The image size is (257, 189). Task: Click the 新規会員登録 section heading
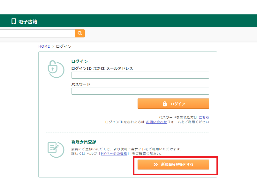84,142
